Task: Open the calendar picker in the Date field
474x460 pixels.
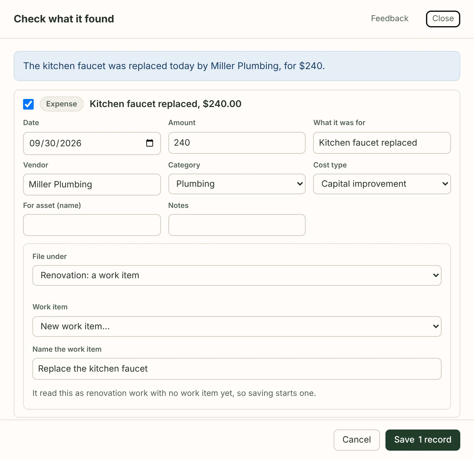Action: pos(150,143)
